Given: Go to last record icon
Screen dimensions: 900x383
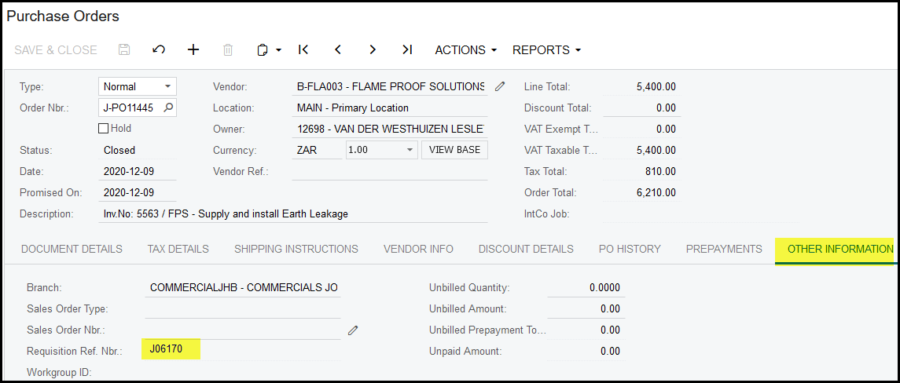Looking at the screenshot, I should point(407,49).
